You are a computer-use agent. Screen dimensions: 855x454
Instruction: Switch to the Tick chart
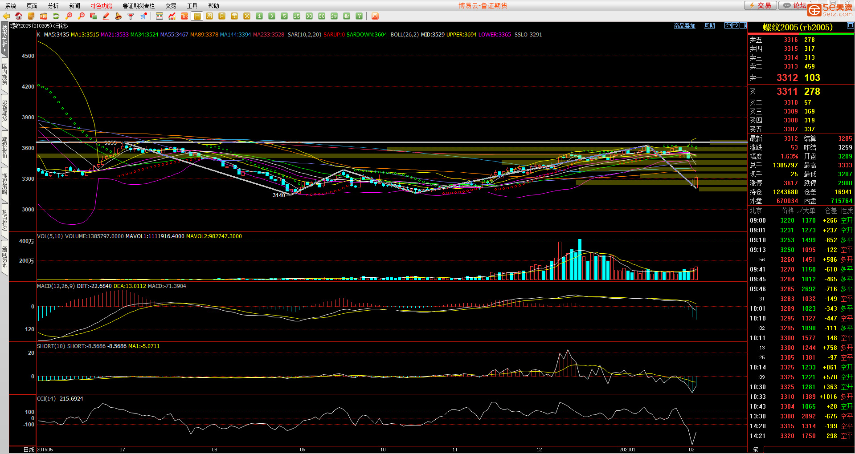(184, 16)
